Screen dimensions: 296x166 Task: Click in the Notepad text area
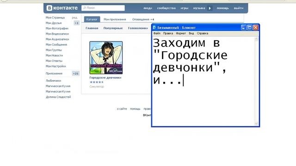pyautogui.click(x=203, y=81)
